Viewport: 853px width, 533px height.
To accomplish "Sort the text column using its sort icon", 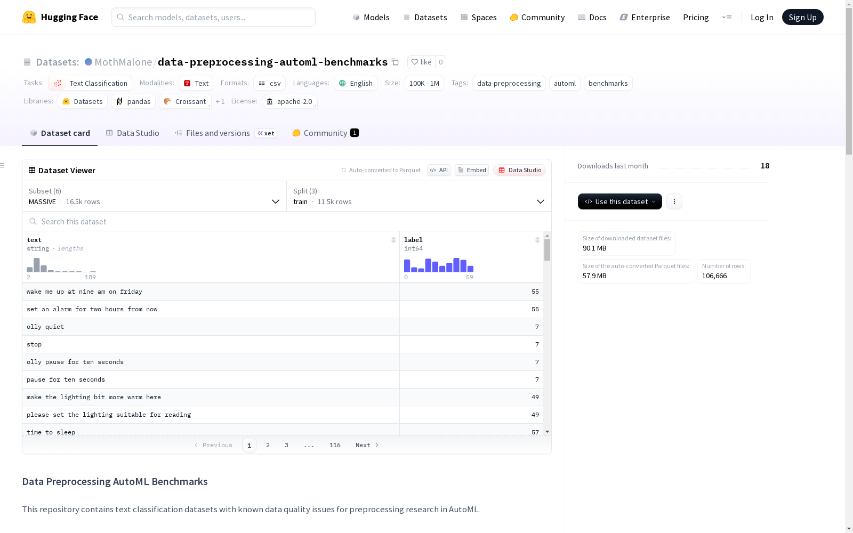I will [x=393, y=240].
